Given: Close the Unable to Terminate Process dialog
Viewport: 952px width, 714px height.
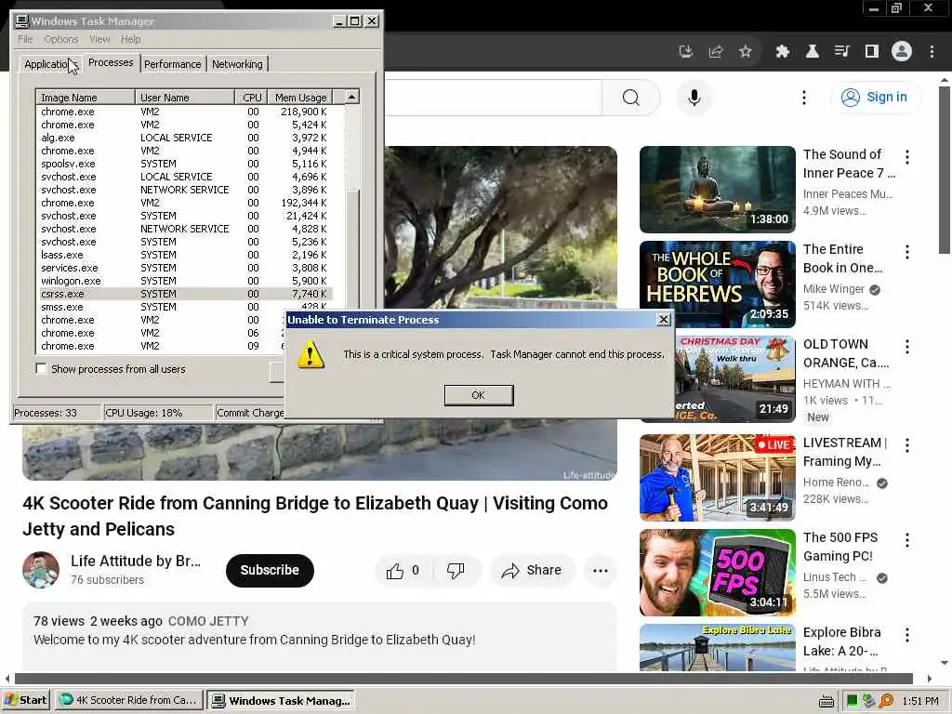Looking at the screenshot, I should pos(664,320).
